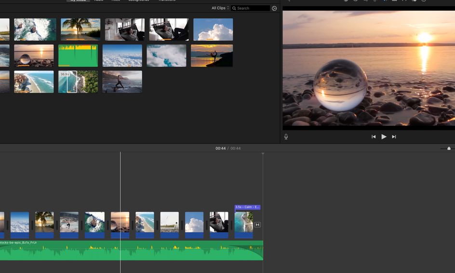Click the end-of-project marker atop the timeline
The image size is (455, 273).
tap(263, 154)
